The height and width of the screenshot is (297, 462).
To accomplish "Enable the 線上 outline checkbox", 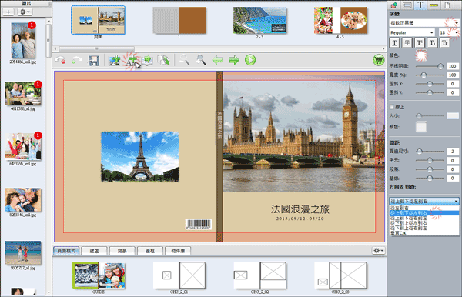I will [392, 107].
